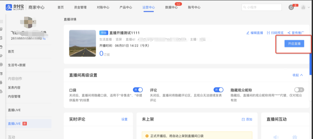Open 内容管理 in the left sidebar
This screenshot has height=139, width=313.
14,96
